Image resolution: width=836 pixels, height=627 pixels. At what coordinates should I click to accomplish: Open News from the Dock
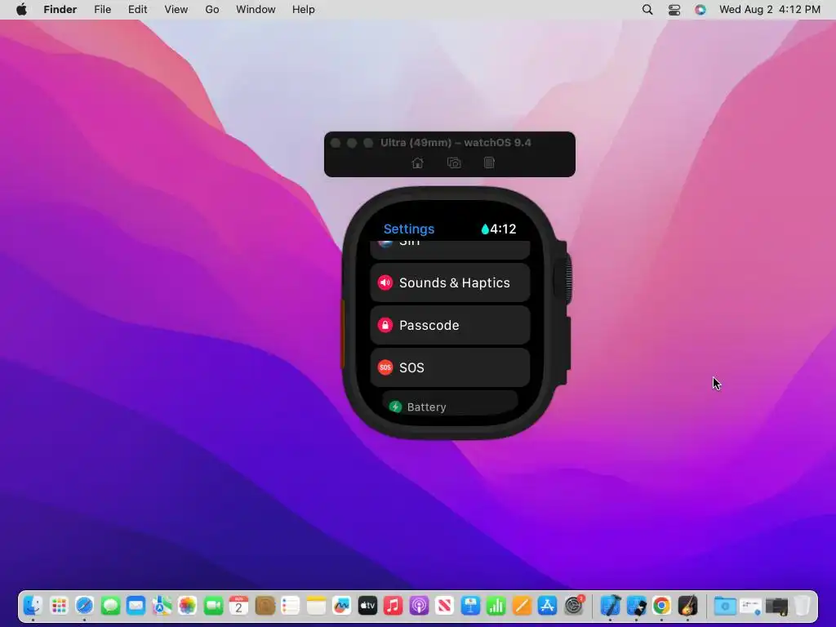pyautogui.click(x=445, y=606)
